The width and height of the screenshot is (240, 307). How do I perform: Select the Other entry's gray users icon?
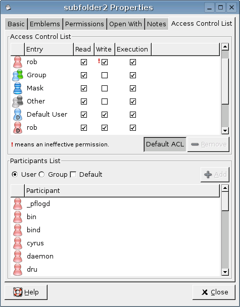coord(18,101)
